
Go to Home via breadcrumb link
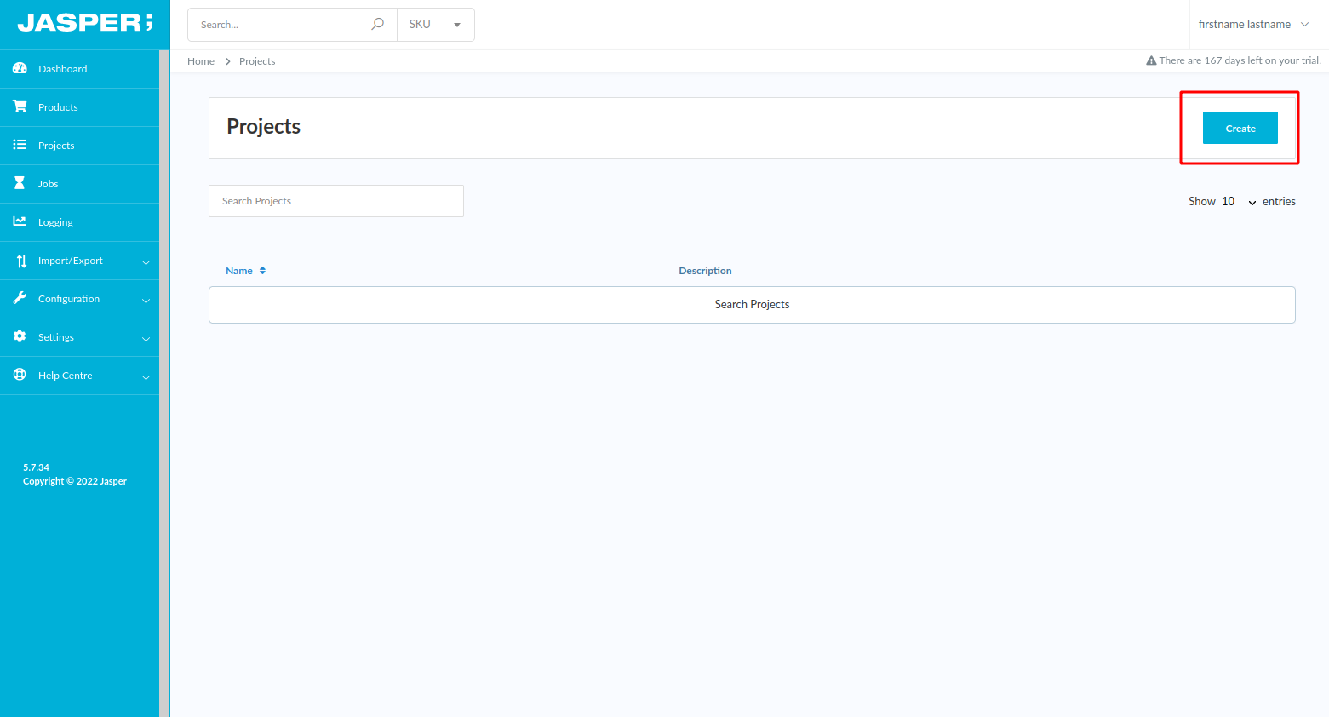(x=201, y=61)
